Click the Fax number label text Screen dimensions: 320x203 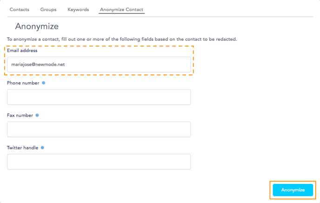[x=20, y=115]
